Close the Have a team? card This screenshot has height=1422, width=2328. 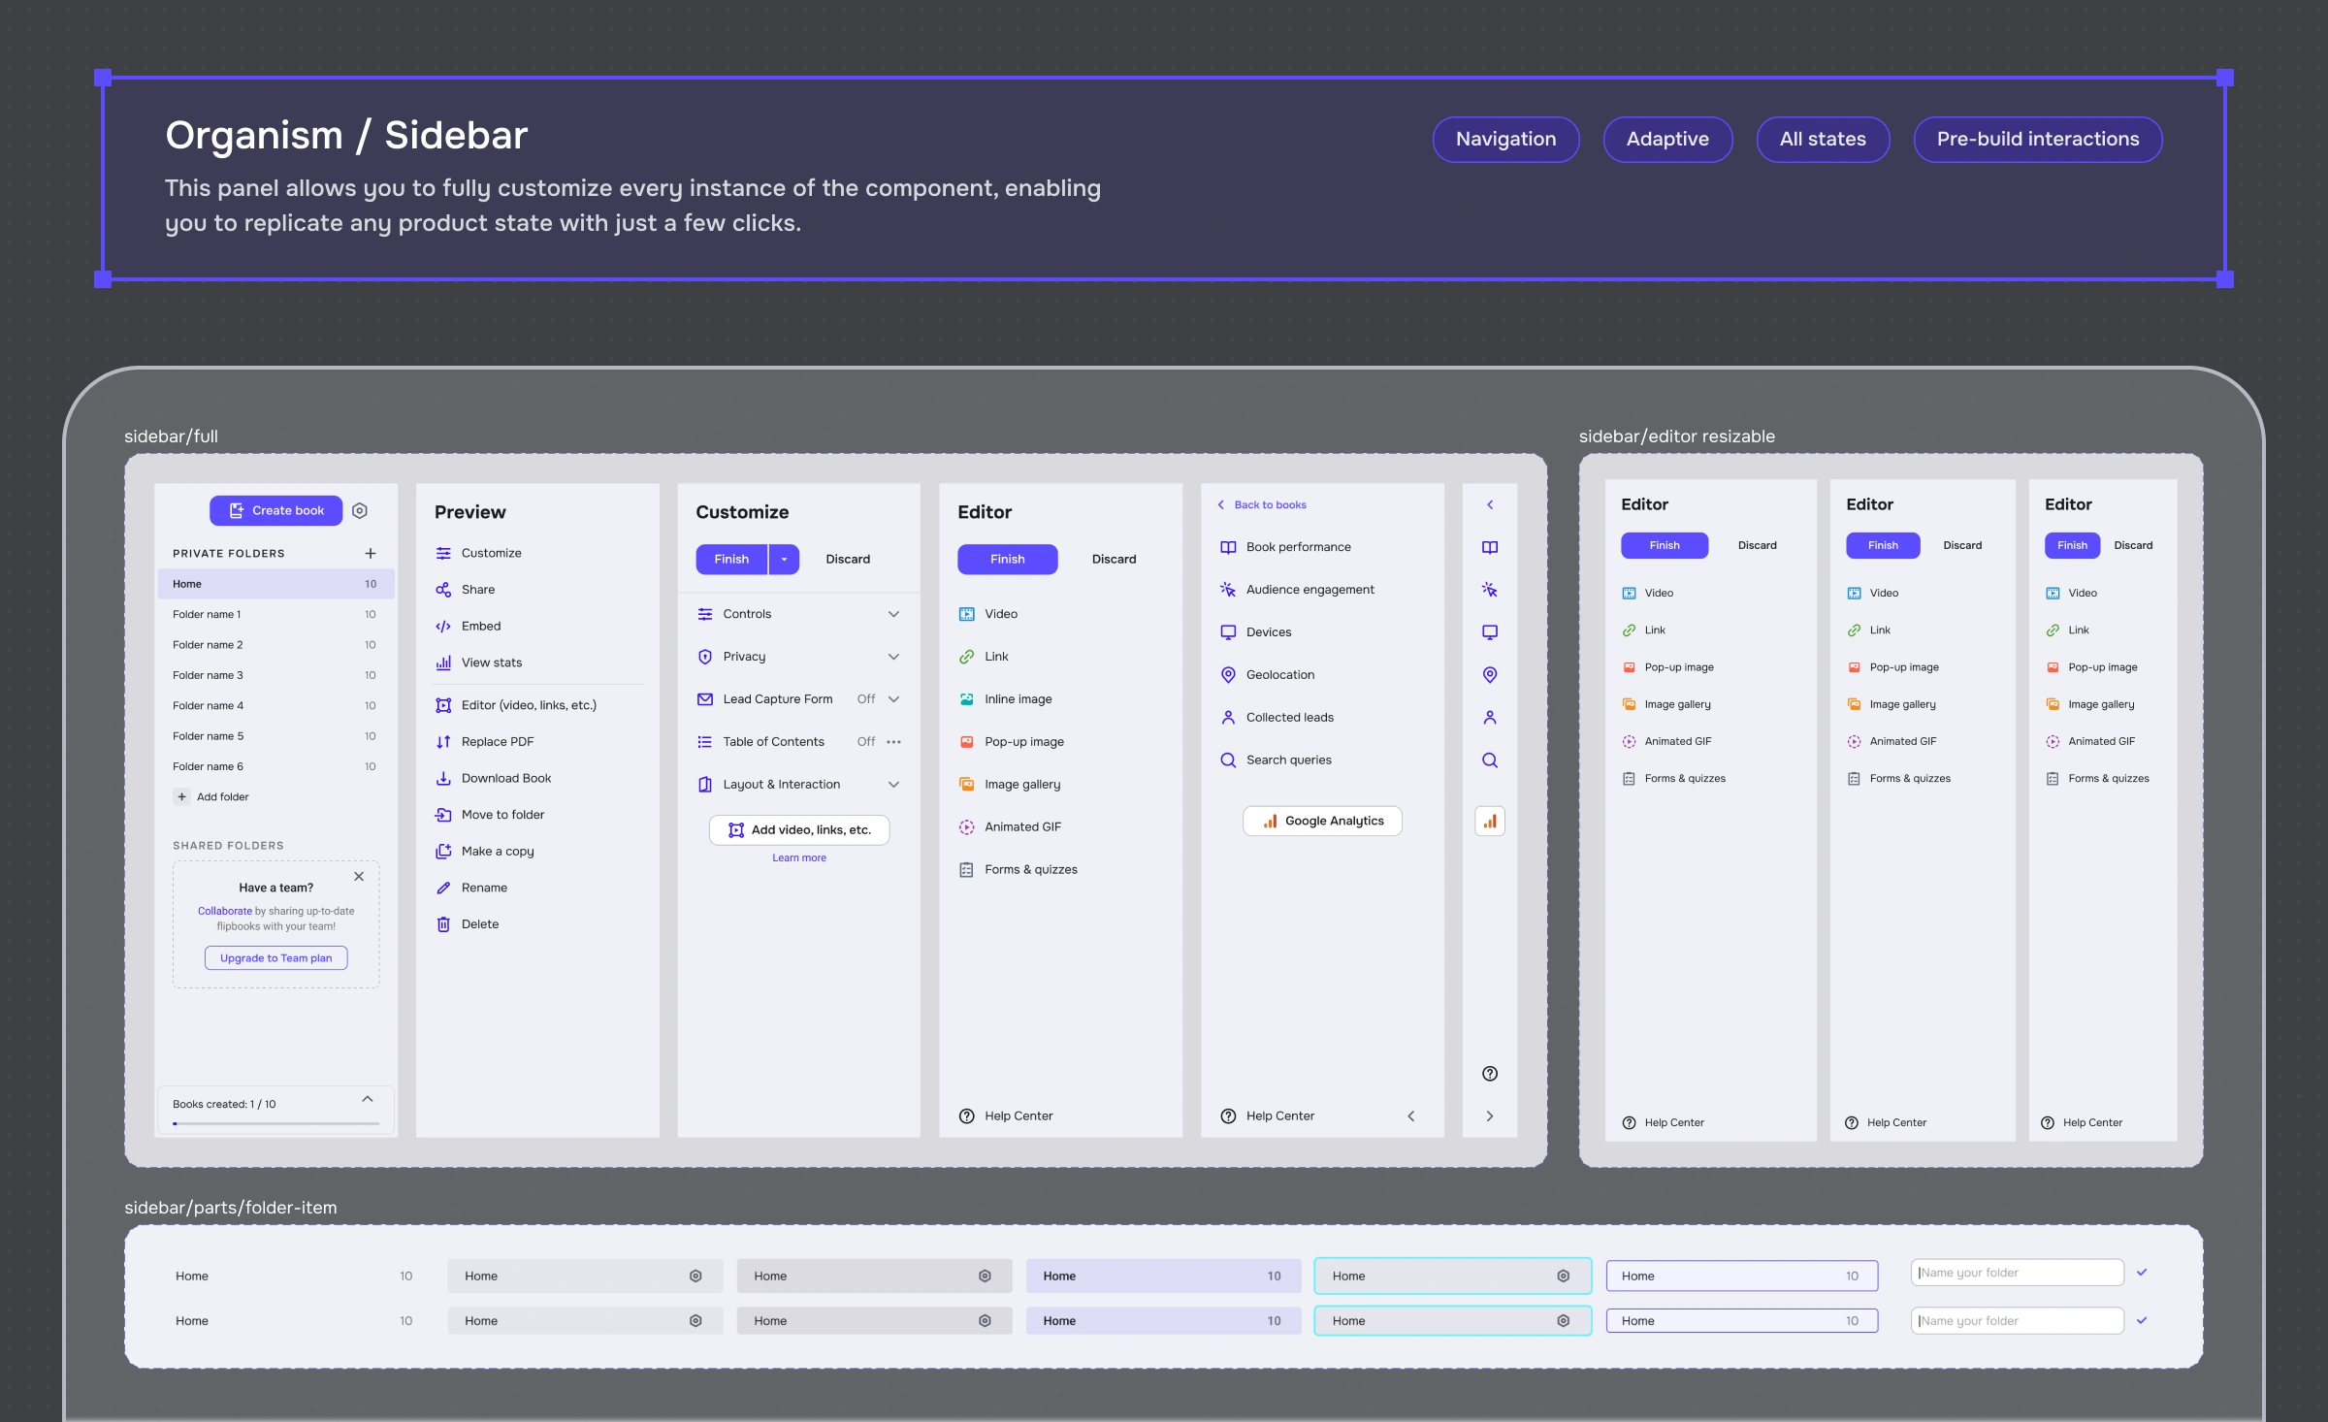(x=359, y=876)
